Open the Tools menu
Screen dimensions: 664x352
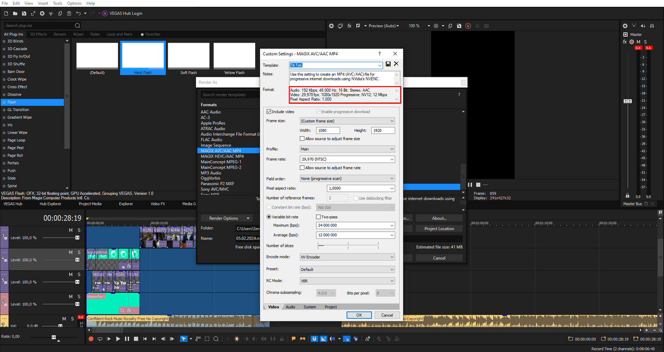58,3
